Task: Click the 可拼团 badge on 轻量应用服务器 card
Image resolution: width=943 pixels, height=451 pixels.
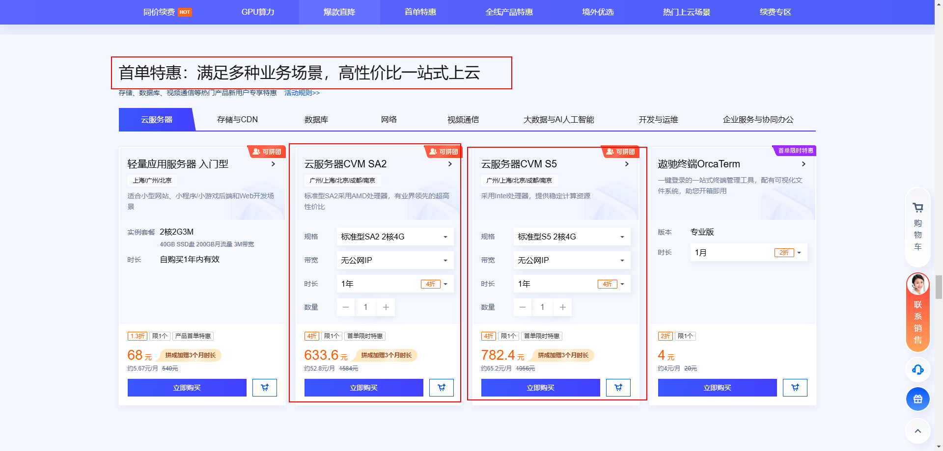Action: point(266,152)
